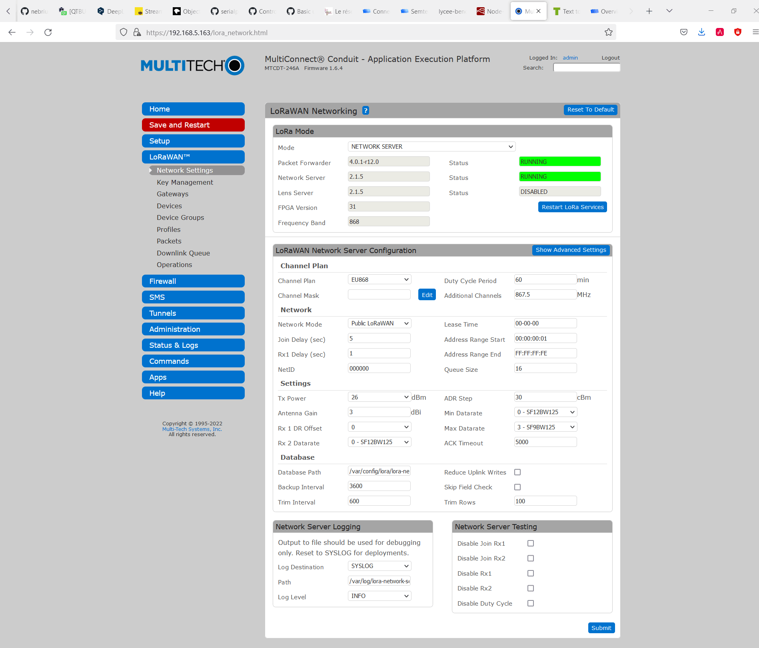Screen dimensions: 759x648
Task: Toggle the Reduce Uplink Writes checkbox
Action: (x=517, y=472)
